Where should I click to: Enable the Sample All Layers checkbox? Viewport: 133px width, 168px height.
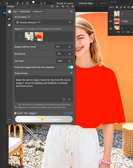(x=54, y=3)
